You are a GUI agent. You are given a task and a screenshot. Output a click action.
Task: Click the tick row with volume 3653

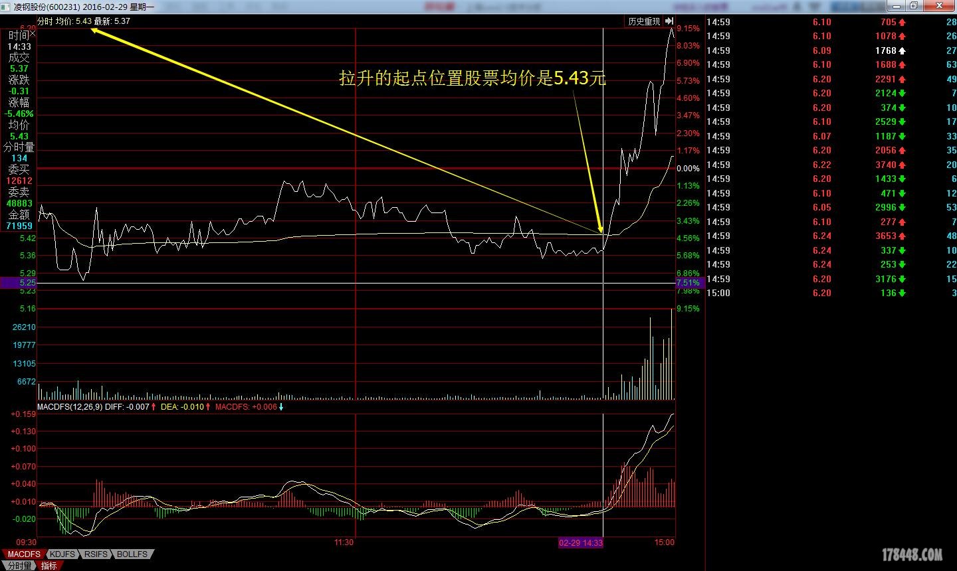831,236
